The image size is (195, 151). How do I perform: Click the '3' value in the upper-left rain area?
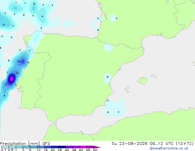[4, 25]
